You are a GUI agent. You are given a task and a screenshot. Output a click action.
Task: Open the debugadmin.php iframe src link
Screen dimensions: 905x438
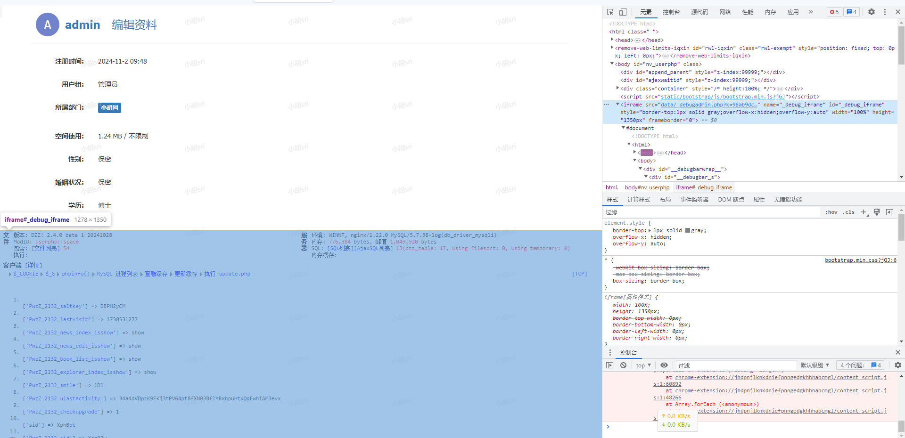(709, 105)
